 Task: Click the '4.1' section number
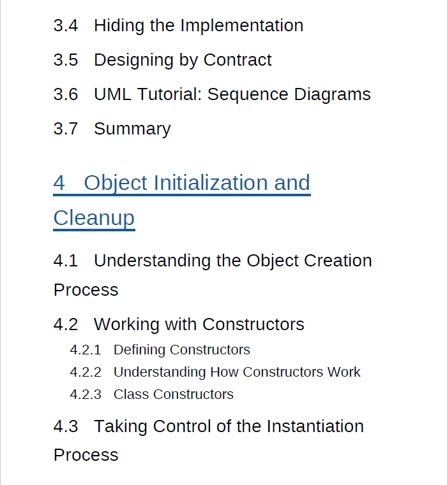tap(66, 261)
